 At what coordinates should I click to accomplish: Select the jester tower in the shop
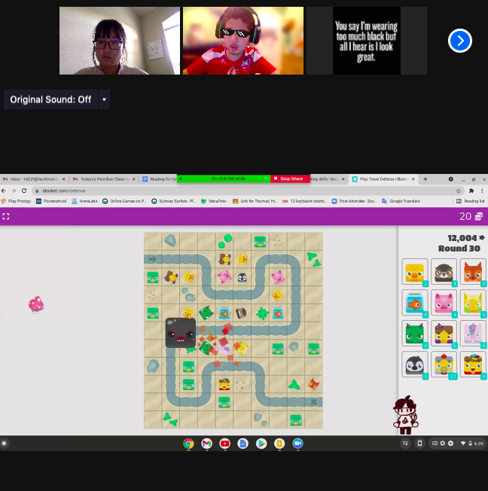tap(473, 364)
